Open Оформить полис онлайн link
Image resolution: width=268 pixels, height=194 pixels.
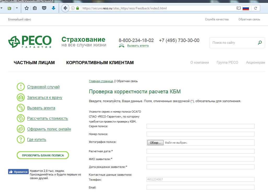pos(49,129)
